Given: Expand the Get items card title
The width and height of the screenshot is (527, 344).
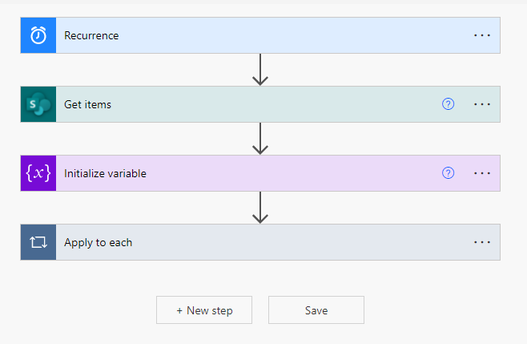Looking at the screenshot, I should 88,104.
